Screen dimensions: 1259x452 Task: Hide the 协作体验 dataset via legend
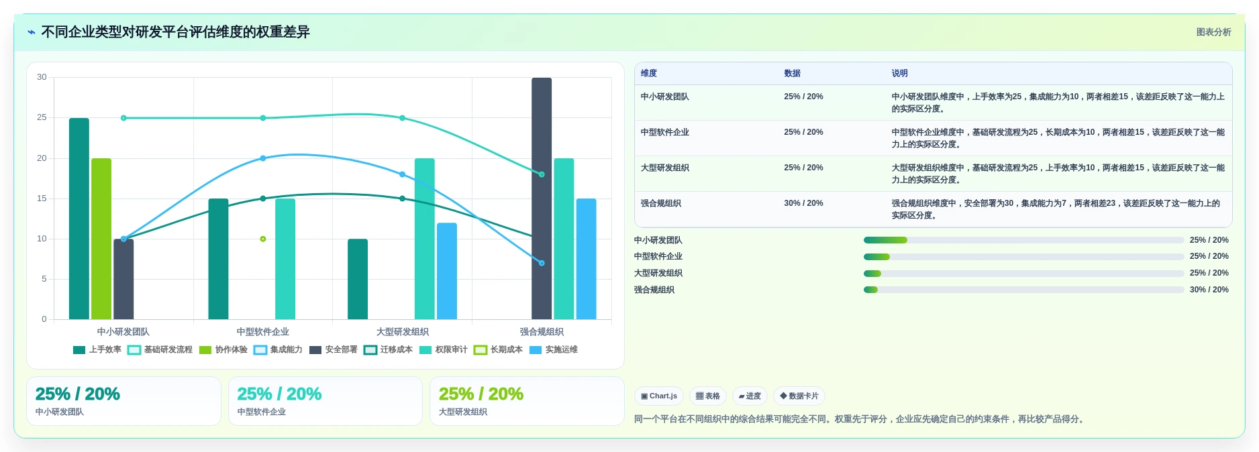(223, 349)
